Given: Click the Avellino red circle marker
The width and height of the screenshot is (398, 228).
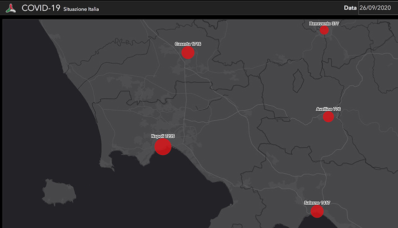Looking at the screenshot, I should point(328,117).
